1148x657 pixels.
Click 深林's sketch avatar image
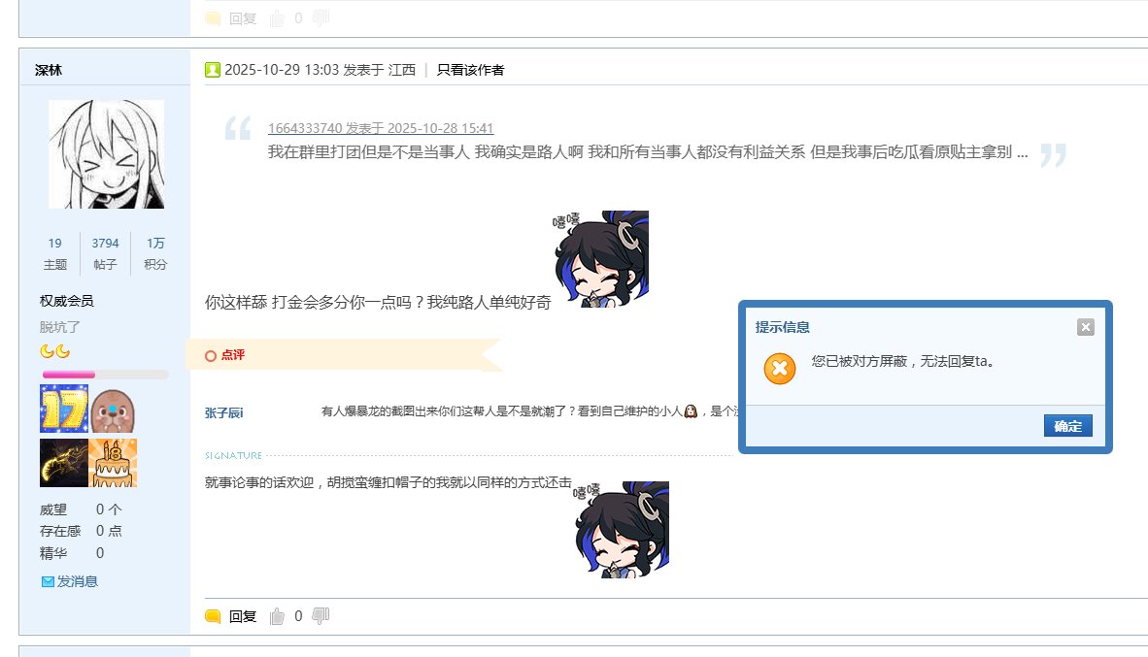pyautogui.click(x=106, y=154)
